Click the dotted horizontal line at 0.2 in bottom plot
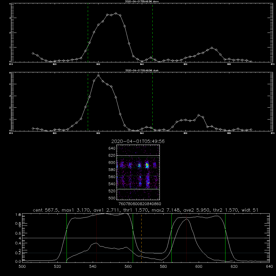 point(146,253)
